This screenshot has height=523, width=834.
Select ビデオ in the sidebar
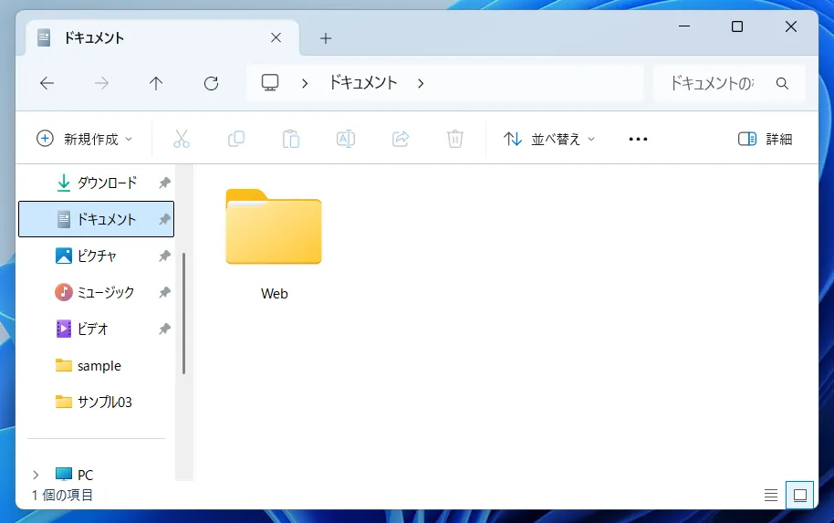pos(97,329)
